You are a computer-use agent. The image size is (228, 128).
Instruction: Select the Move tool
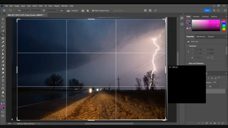coord(3,19)
